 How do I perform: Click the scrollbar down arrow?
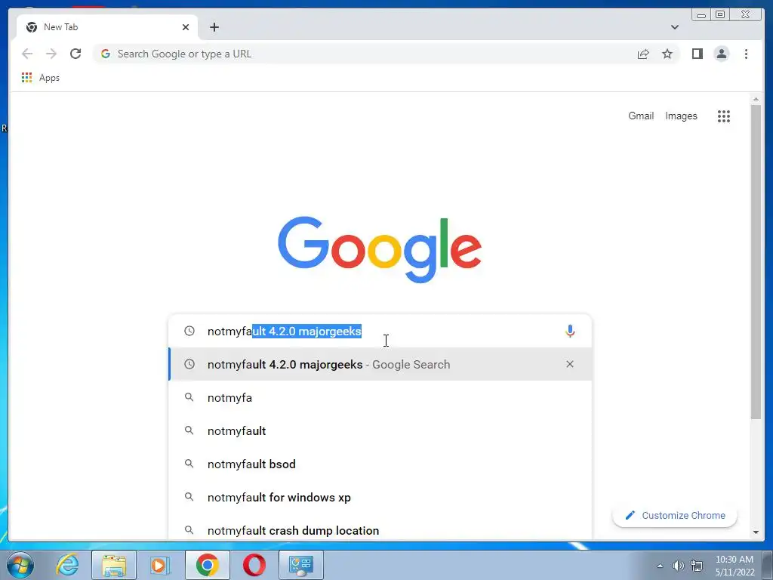756,532
